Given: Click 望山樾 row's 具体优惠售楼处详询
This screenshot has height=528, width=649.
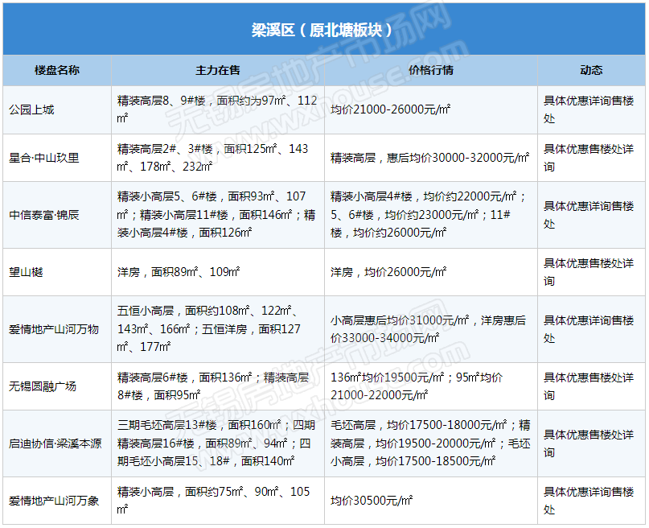Looking at the screenshot, I should (588, 272).
